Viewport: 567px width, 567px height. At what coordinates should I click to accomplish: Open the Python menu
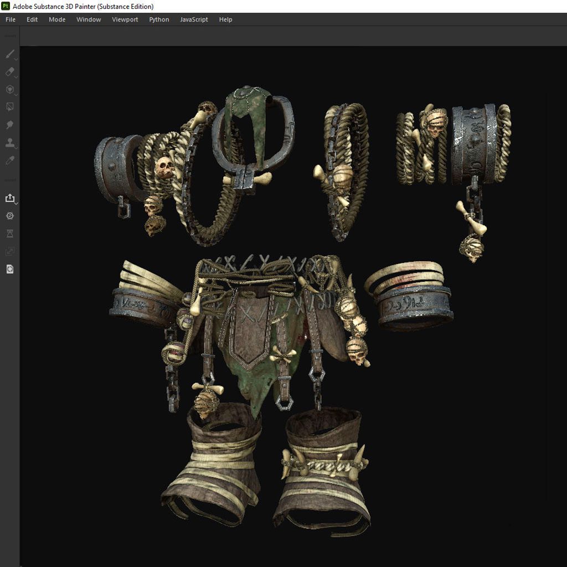tap(159, 19)
